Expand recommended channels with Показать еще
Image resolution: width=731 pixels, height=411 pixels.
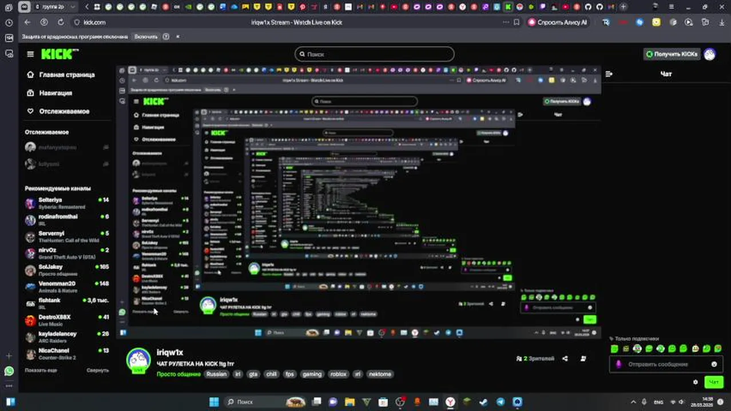point(41,370)
